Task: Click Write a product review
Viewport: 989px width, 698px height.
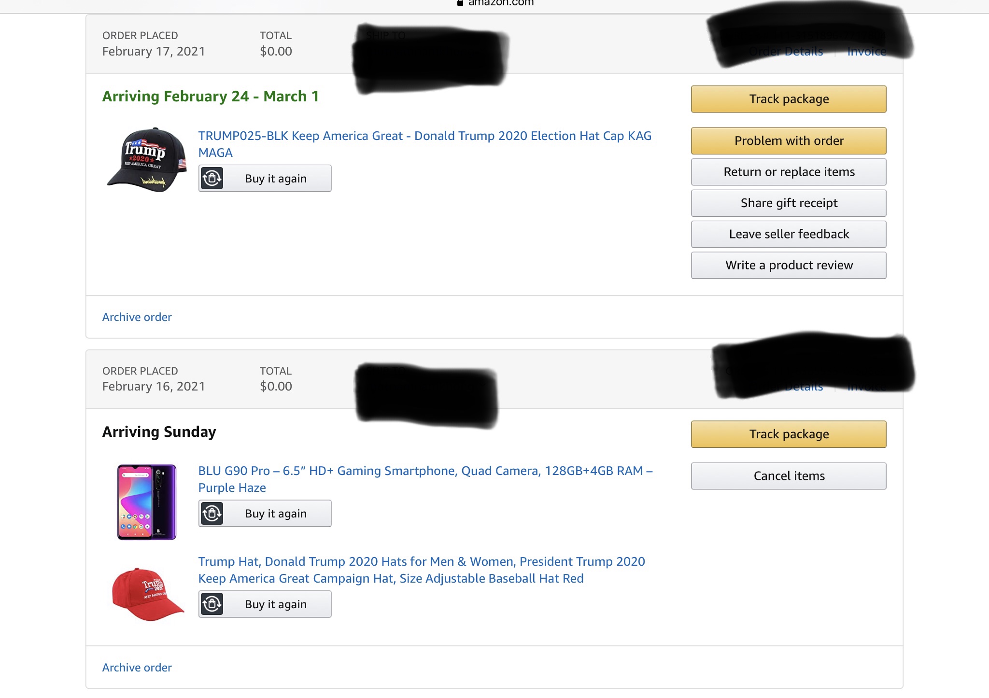Action: coord(789,265)
